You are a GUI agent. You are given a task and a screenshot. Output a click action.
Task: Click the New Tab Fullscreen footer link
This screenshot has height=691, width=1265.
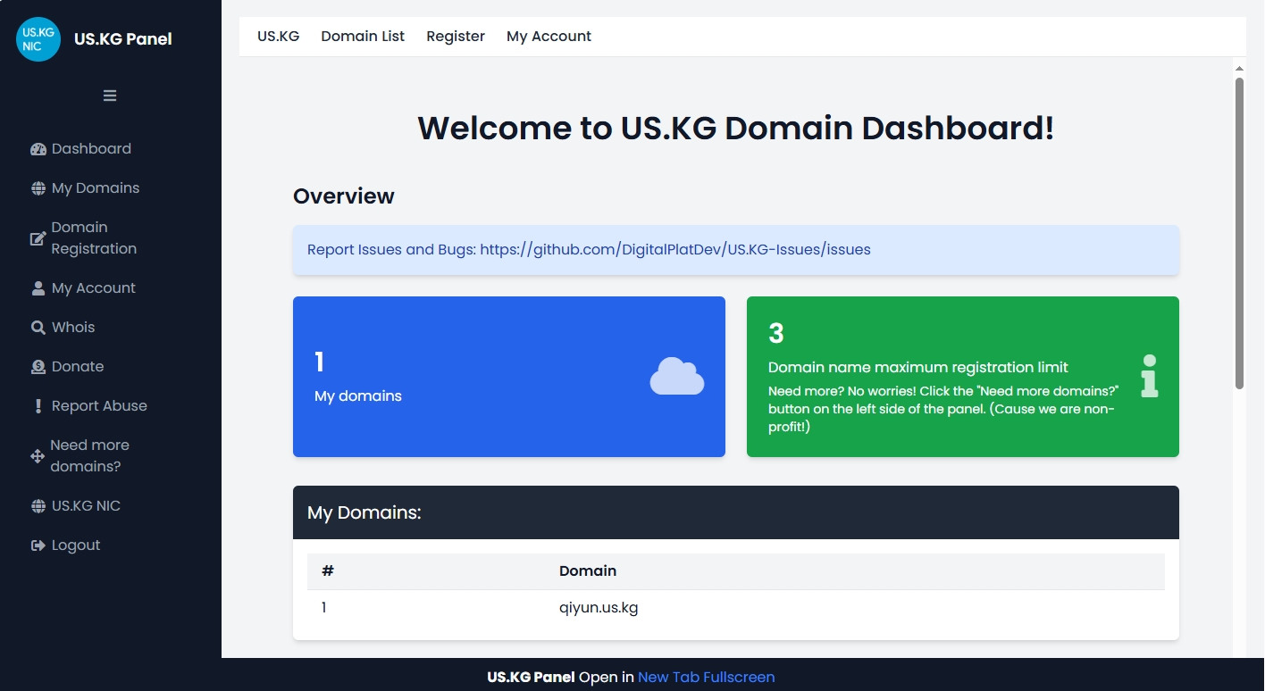(x=706, y=677)
